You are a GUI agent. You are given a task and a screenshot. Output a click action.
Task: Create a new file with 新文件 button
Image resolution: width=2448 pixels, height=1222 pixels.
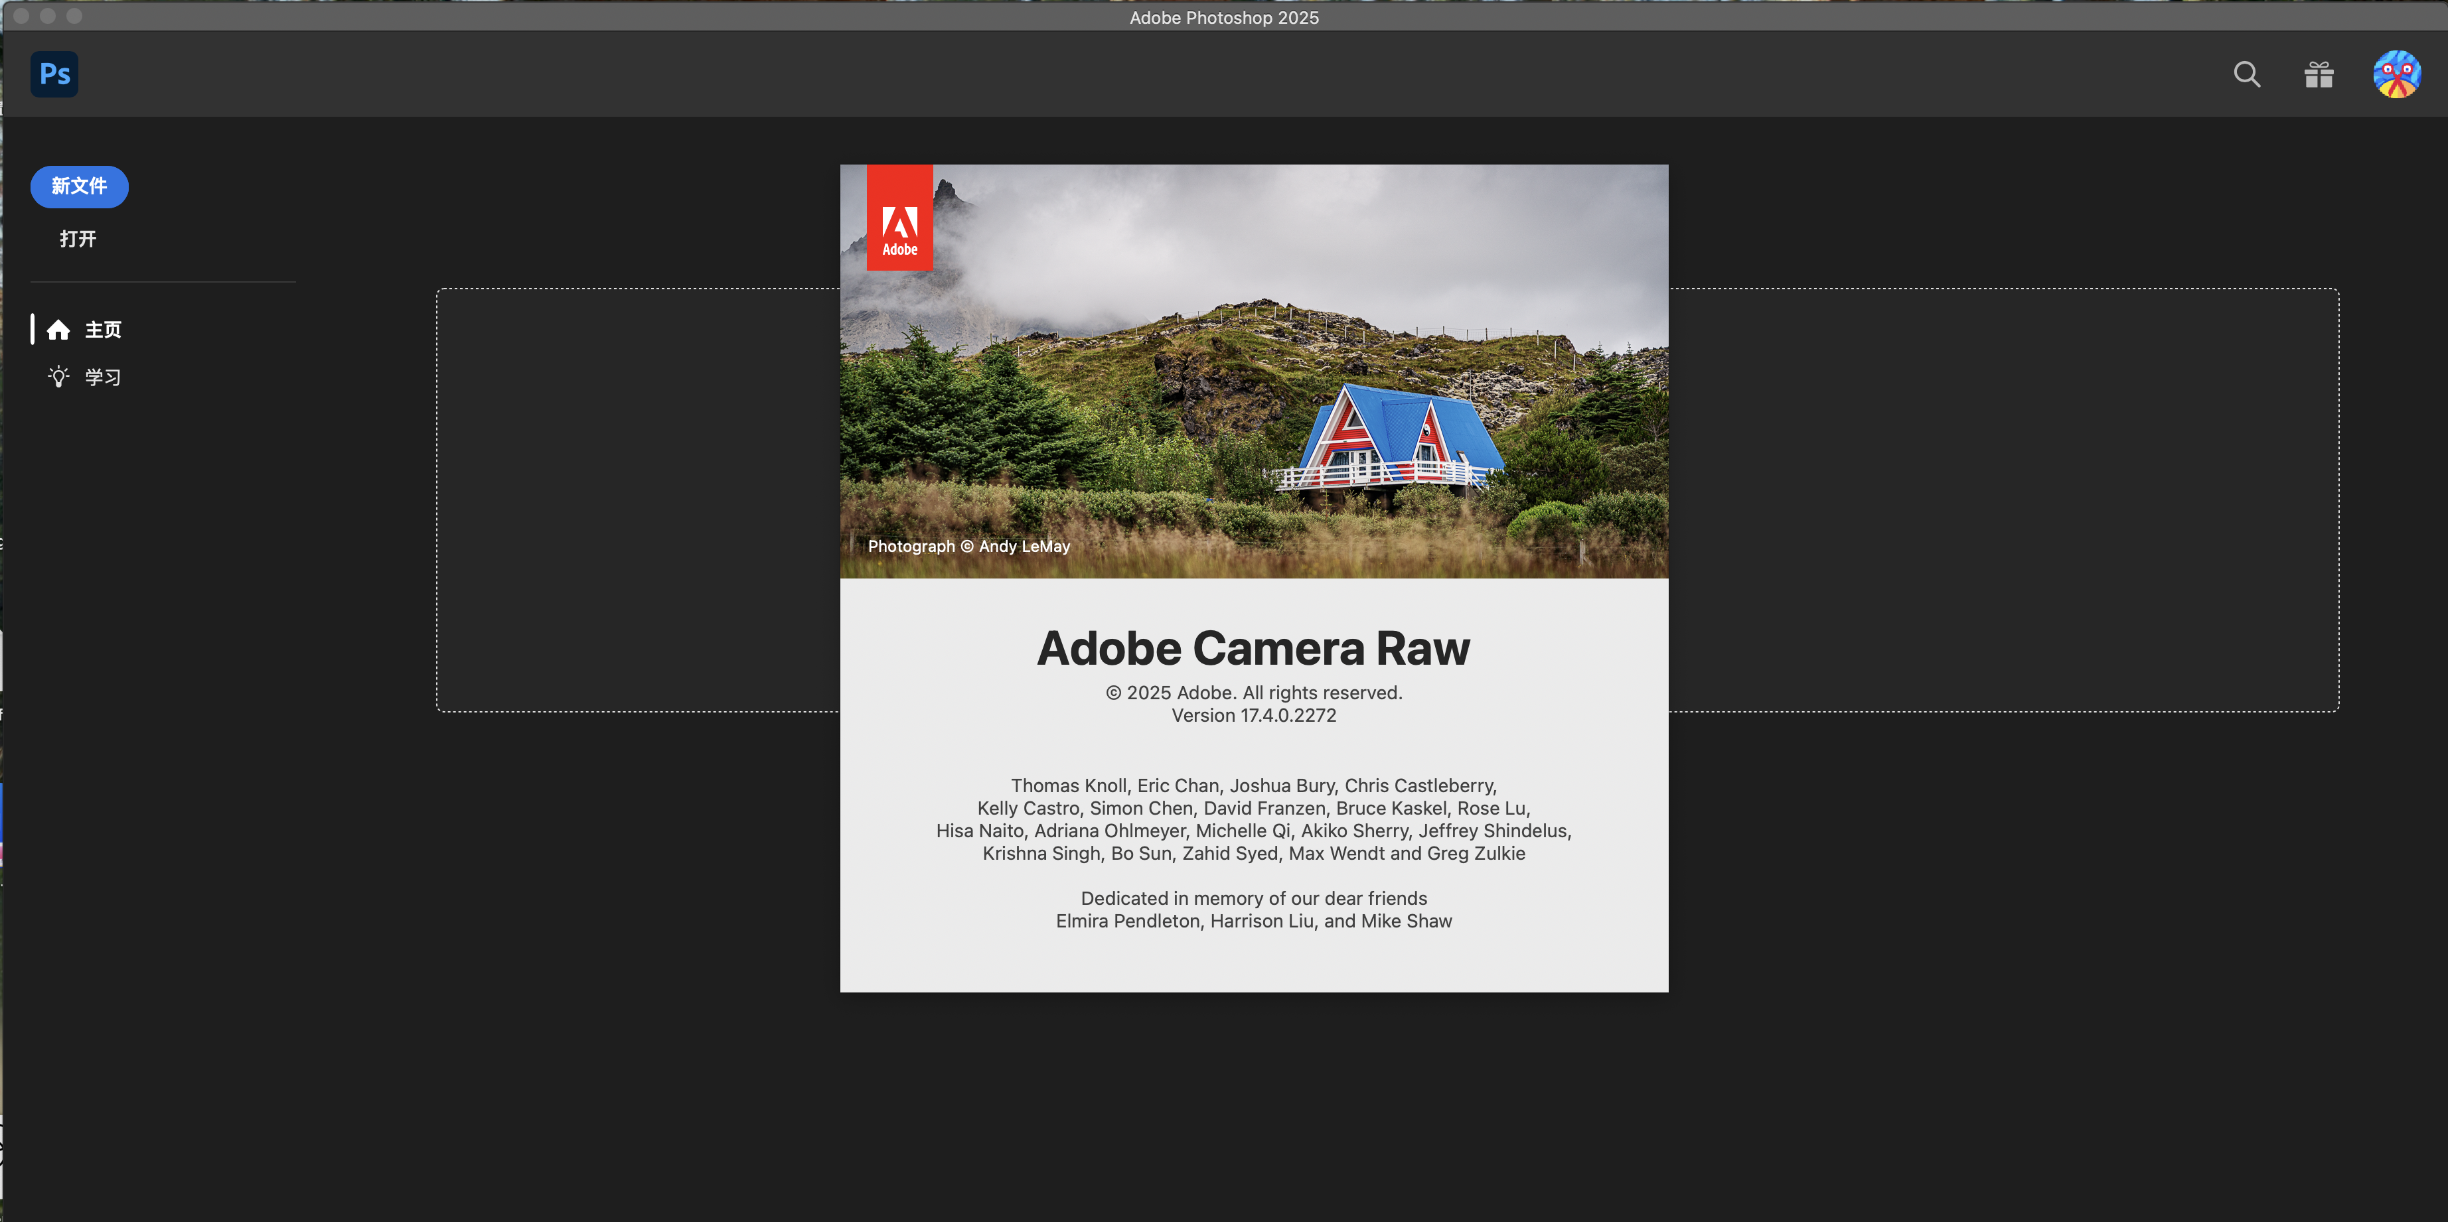click(79, 186)
